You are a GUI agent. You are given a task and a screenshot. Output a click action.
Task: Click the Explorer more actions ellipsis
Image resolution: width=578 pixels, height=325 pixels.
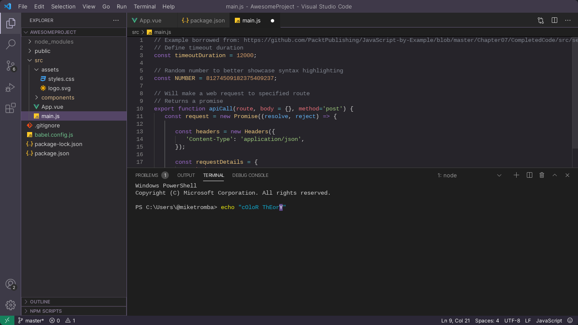tap(116, 20)
